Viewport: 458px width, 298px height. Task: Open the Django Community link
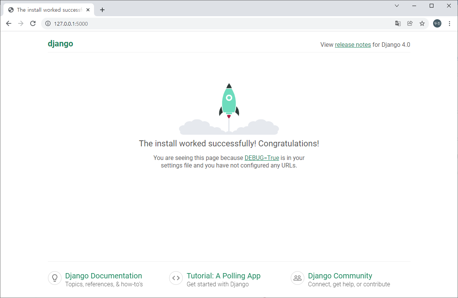click(340, 276)
